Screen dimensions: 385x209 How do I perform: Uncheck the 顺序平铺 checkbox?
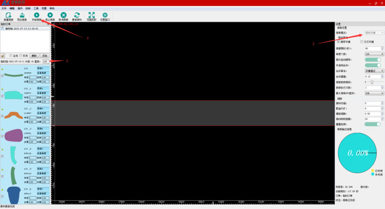[x=338, y=42]
